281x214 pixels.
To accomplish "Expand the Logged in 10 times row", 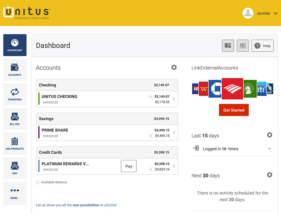I will click(x=233, y=149).
